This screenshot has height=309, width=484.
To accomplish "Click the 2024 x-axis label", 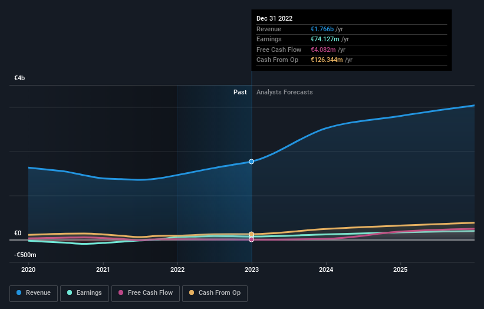I will (x=326, y=270).
